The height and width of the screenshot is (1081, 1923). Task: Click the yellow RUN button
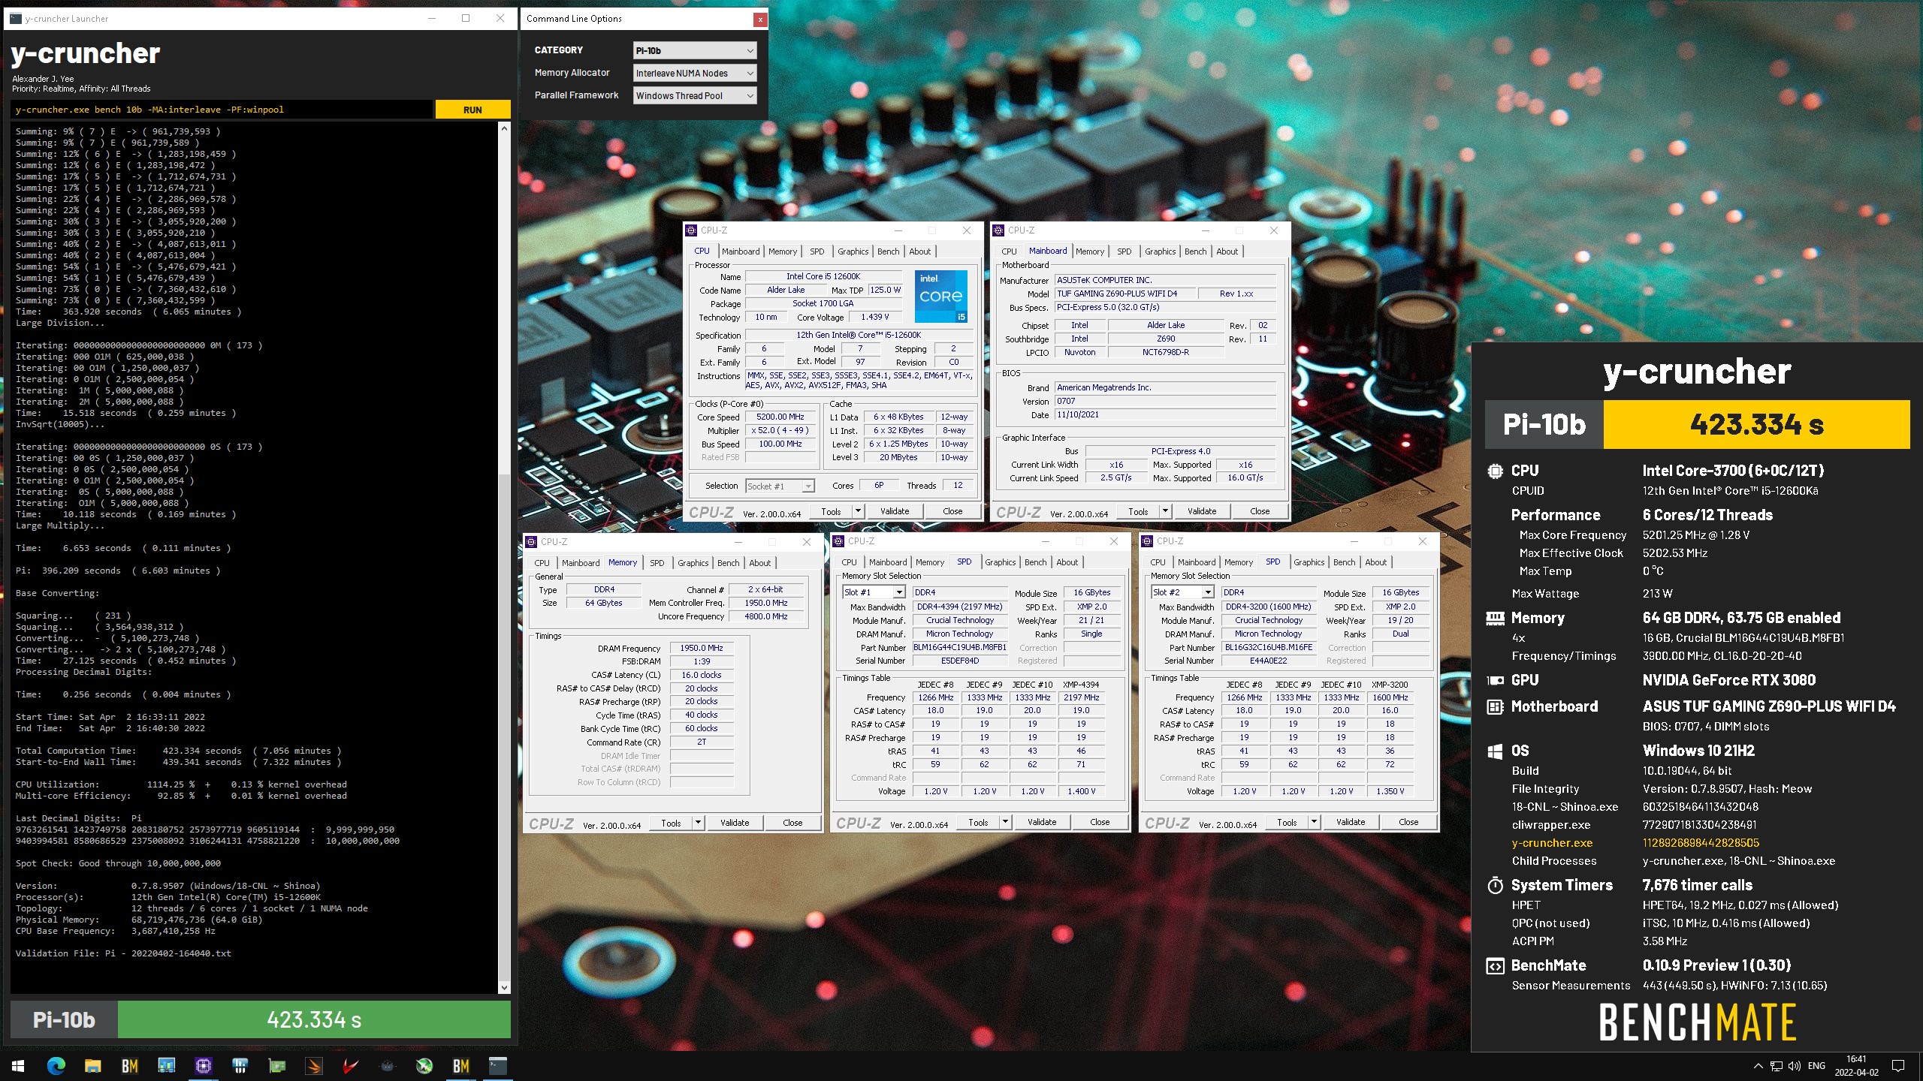point(472,110)
